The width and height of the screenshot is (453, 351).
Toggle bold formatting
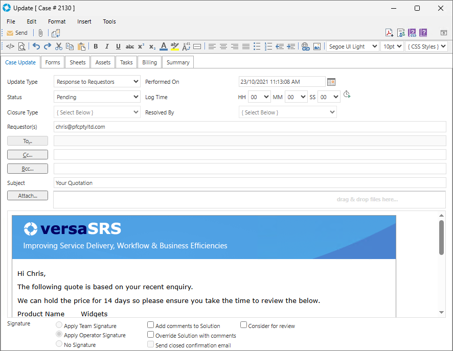96,46
